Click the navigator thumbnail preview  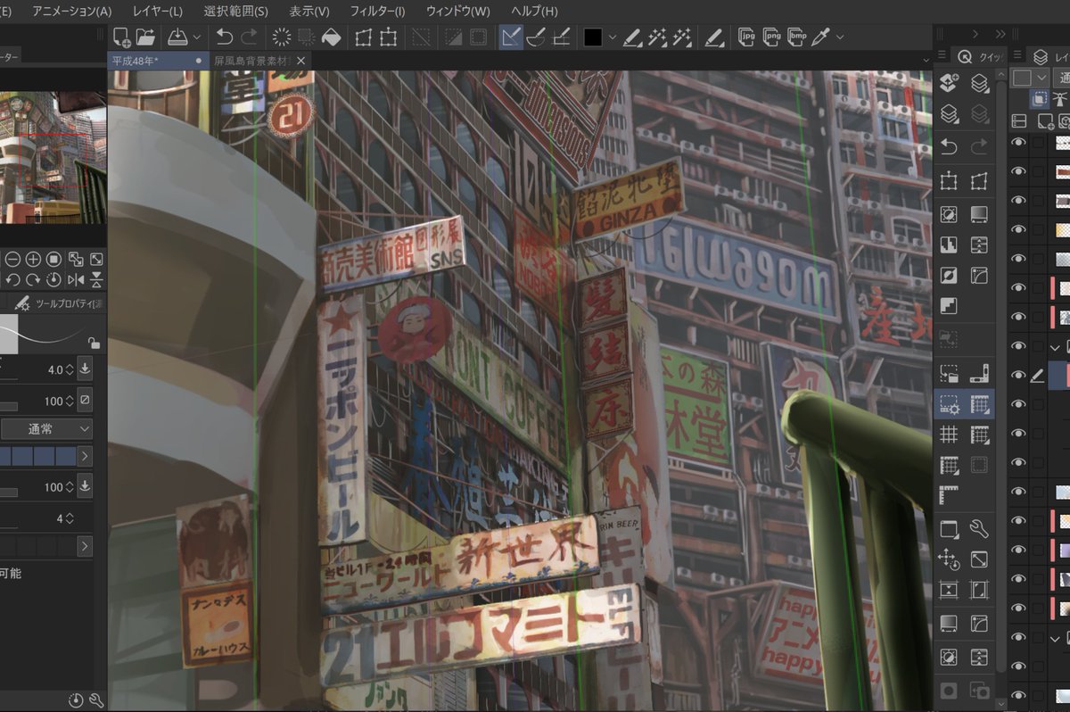[52, 158]
